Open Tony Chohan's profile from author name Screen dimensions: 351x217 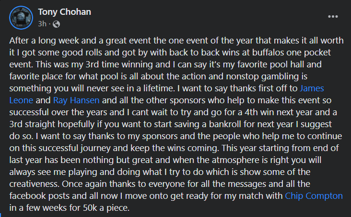click(63, 11)
